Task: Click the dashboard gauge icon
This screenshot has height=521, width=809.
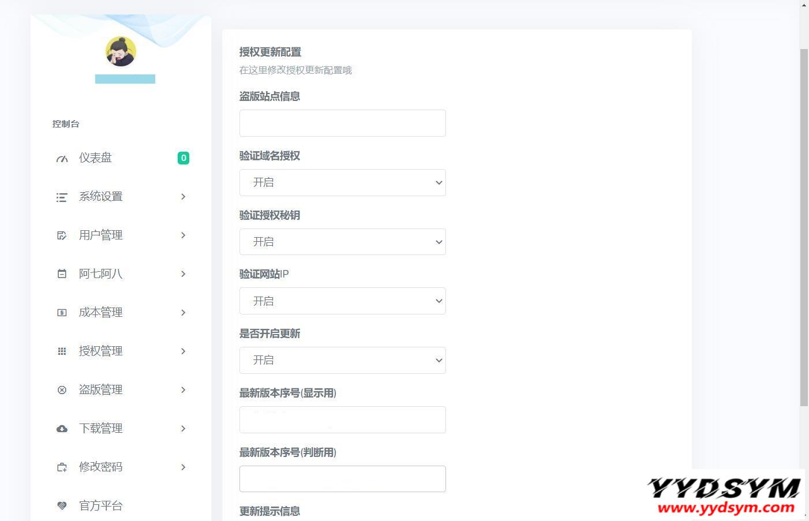Action: tap(62, 159)
